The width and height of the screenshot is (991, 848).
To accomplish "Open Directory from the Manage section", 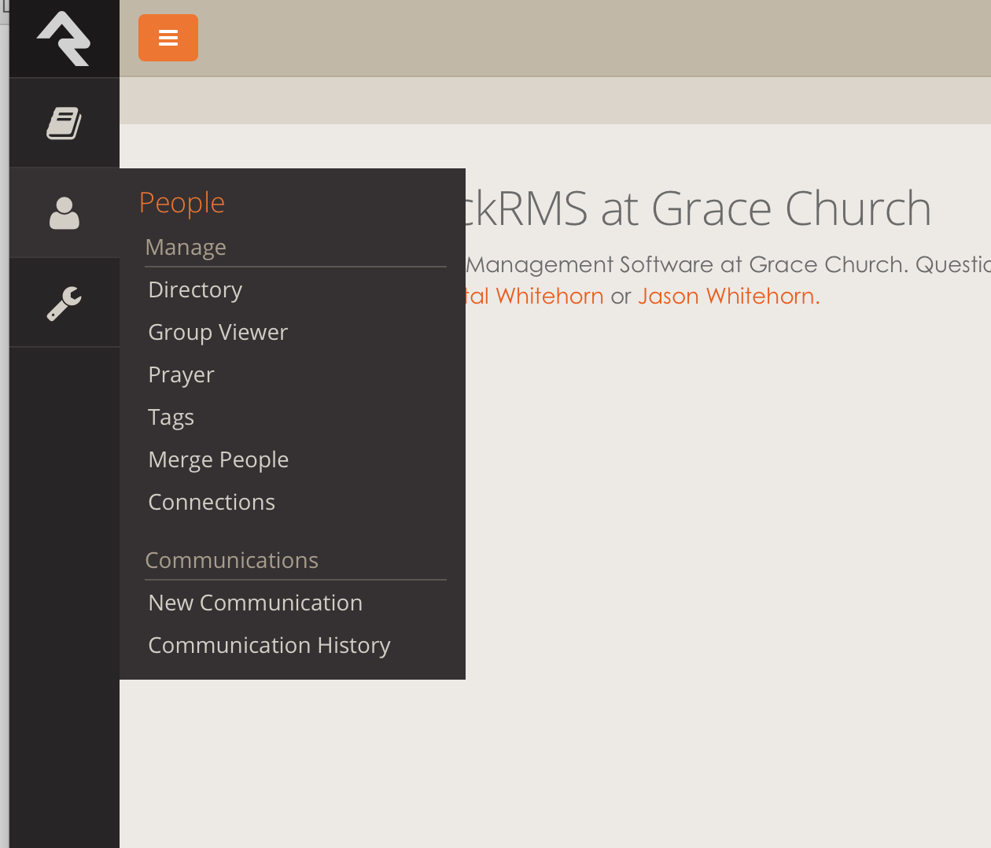I will tap(195, 290).
